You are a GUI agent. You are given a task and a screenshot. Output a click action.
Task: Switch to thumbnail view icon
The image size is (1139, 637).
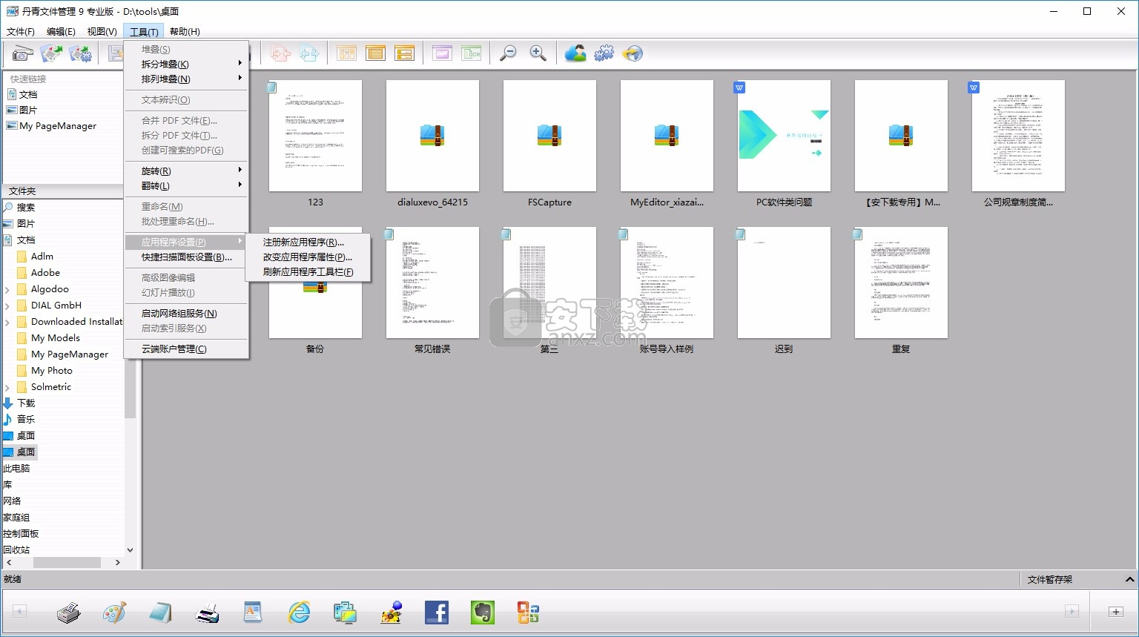[346, 53]
